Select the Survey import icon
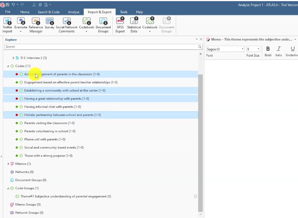This screenshot has height=218, width=298. [x=49, y=21]
